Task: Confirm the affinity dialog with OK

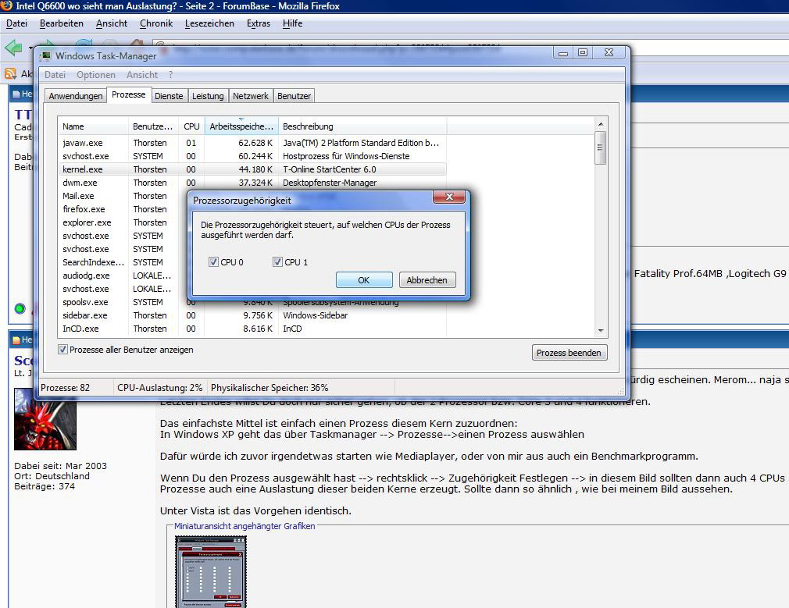Action: [364, 280]
